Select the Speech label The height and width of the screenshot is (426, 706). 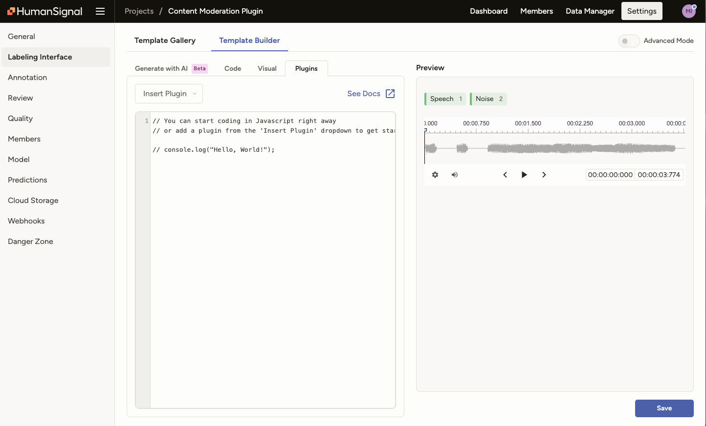[445, 99]
